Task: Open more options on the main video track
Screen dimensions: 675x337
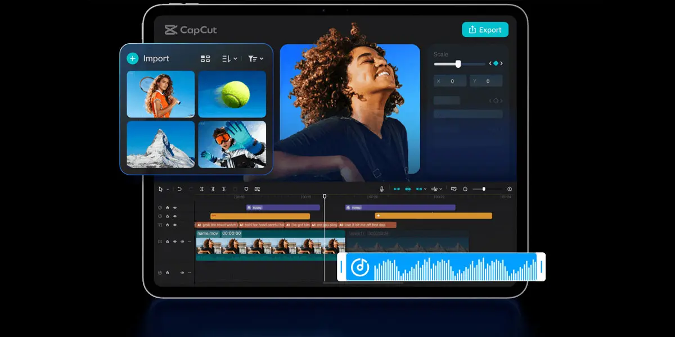Action: [190, 242]
